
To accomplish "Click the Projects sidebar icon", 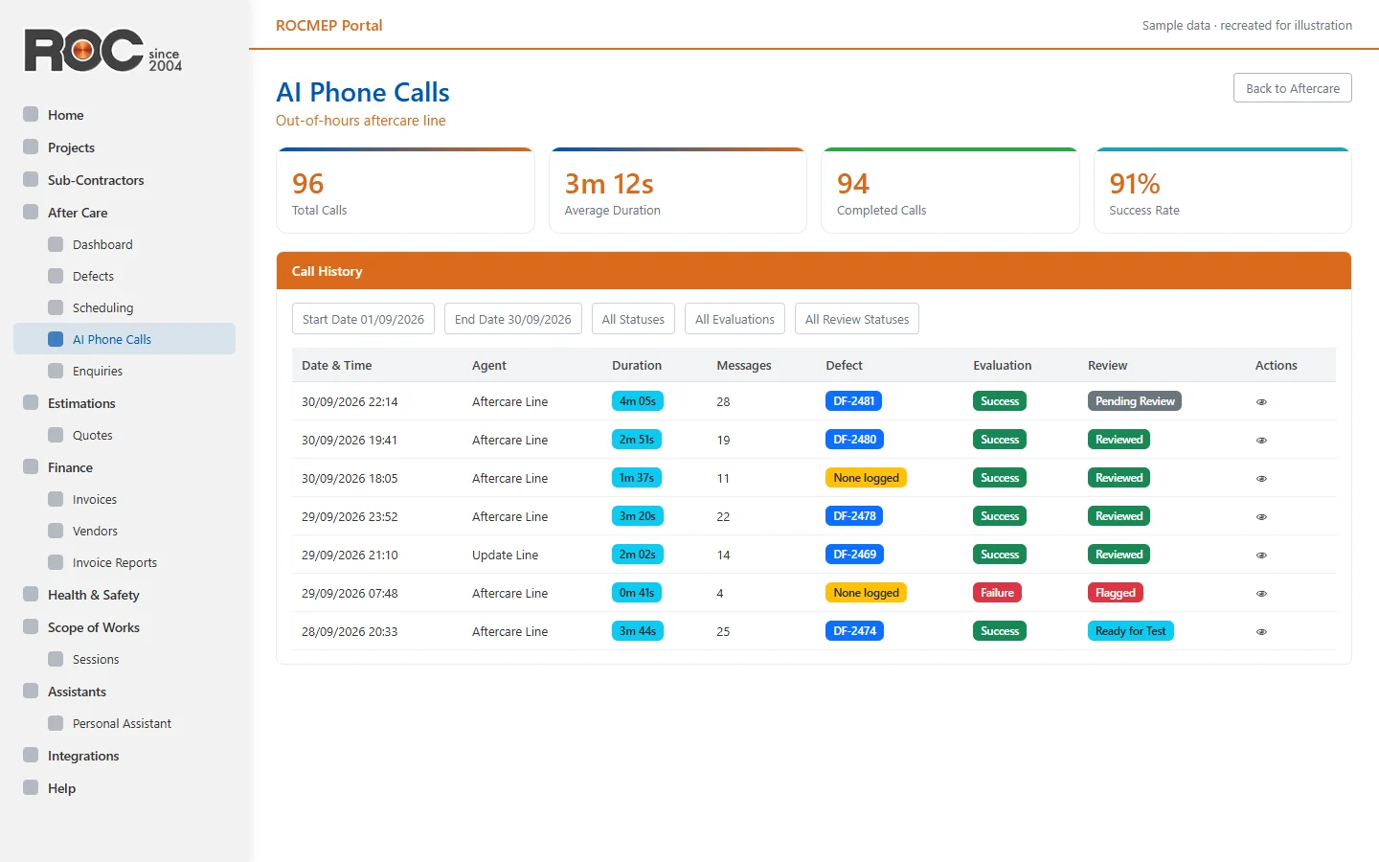I will tap(31, 147).
